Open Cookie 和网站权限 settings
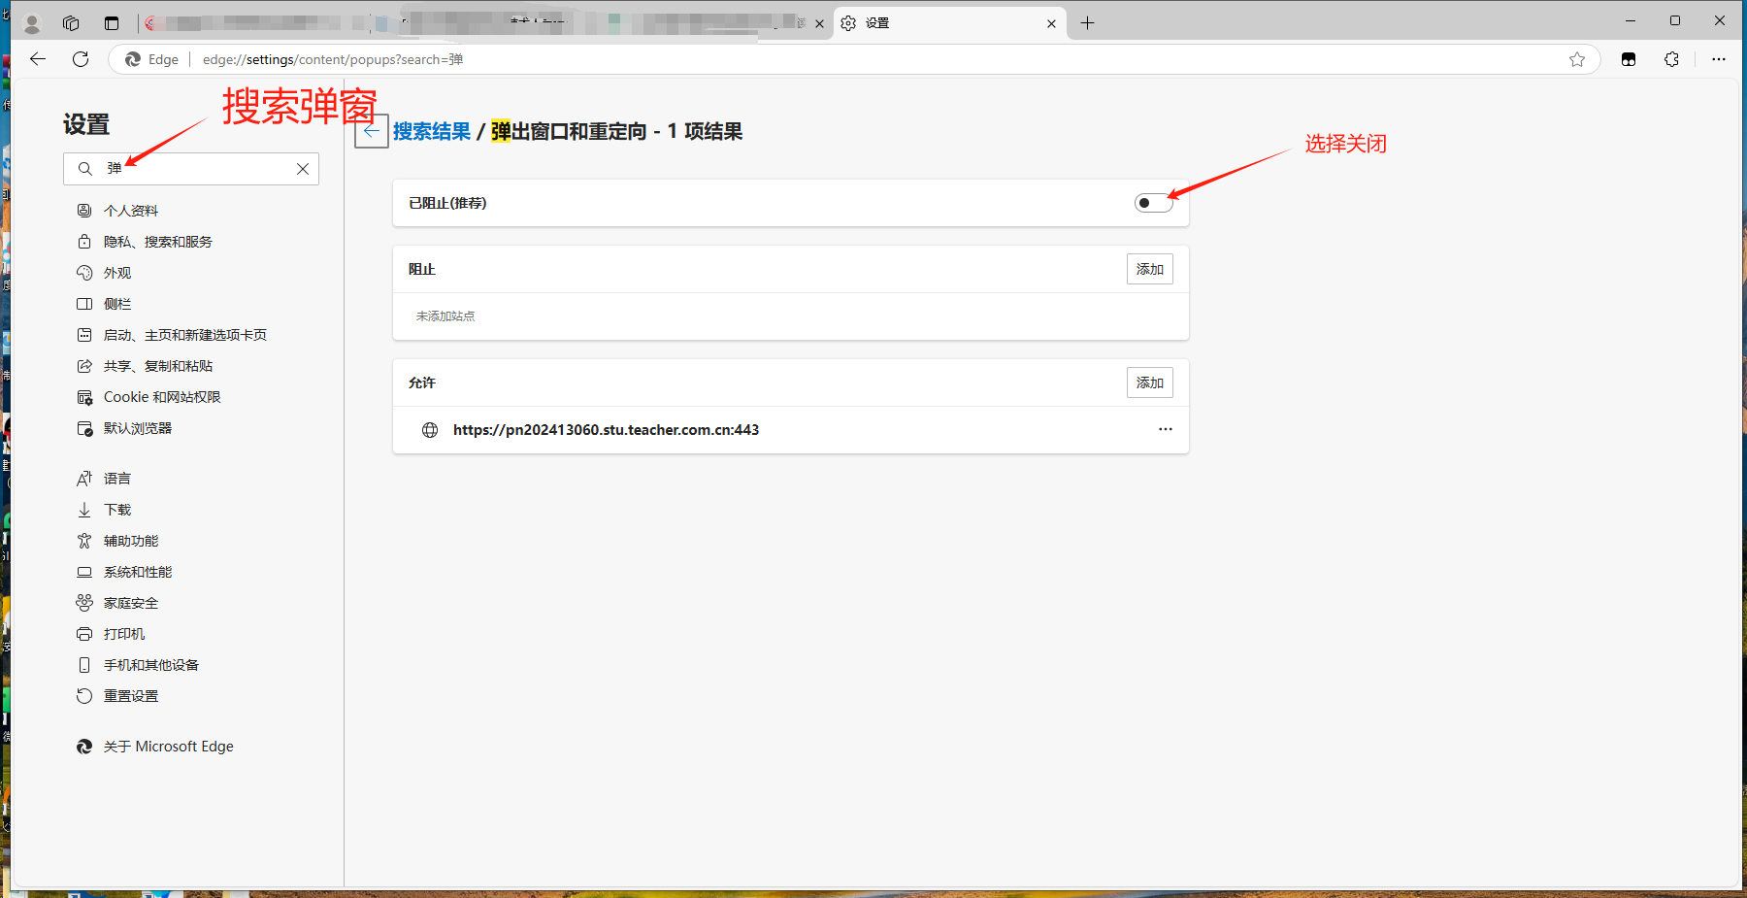 tap(162, 397)
